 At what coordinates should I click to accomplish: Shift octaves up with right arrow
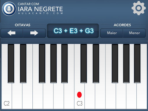point(34,33)
